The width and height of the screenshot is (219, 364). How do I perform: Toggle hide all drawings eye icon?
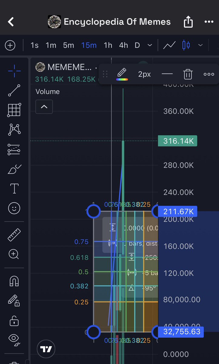(14, 340)
